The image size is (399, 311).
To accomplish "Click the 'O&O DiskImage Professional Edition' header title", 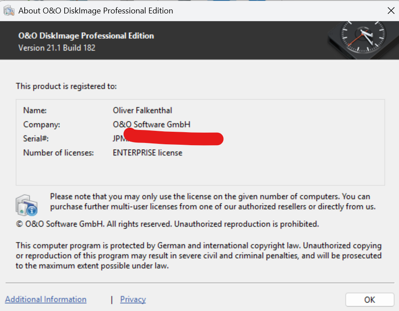I will pyautogui.click(x=86, y=36).
